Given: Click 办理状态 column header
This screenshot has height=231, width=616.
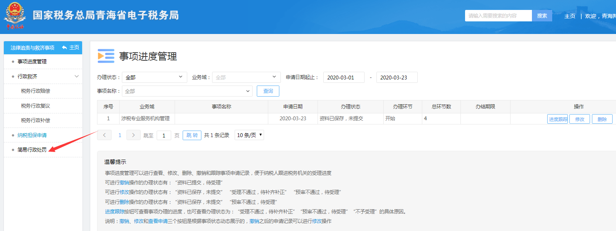Looking at the screenshot, I should tap(350, 107).
